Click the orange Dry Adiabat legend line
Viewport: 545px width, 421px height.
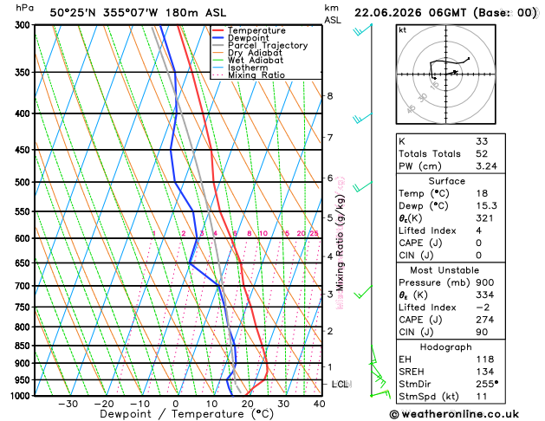pos(217,53)
